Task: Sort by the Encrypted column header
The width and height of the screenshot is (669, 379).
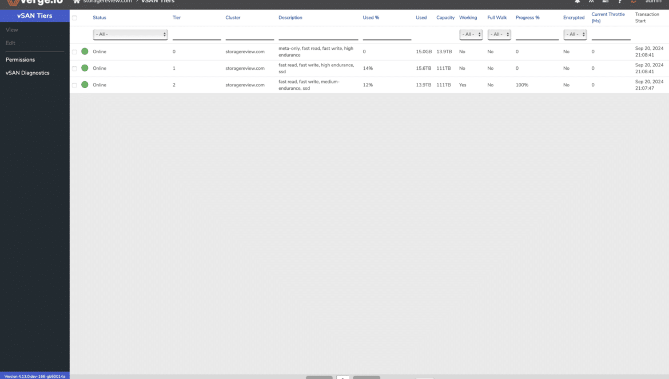Action: pyautogui.click(x=574, y=18)
